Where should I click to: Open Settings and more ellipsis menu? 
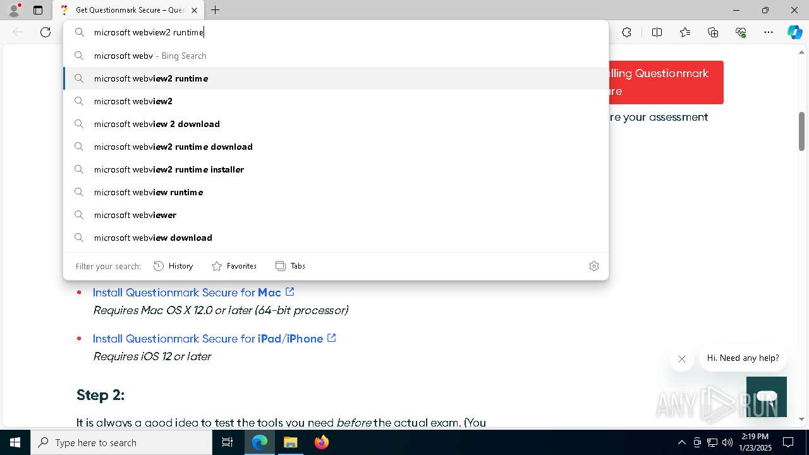pyautogui.click(x=769, y=32)
